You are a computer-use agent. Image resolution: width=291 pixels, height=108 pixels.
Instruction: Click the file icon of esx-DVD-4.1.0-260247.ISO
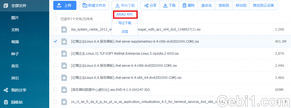(64, 90)
